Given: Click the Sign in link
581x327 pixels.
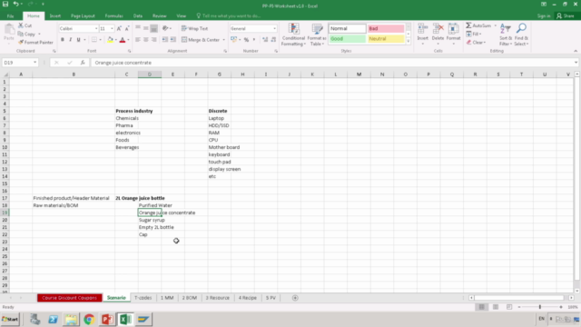Looking at the screenshot, I should click(x=544, y=16).
